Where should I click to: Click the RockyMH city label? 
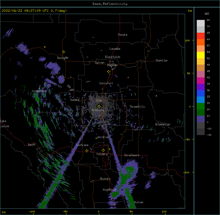63,58
